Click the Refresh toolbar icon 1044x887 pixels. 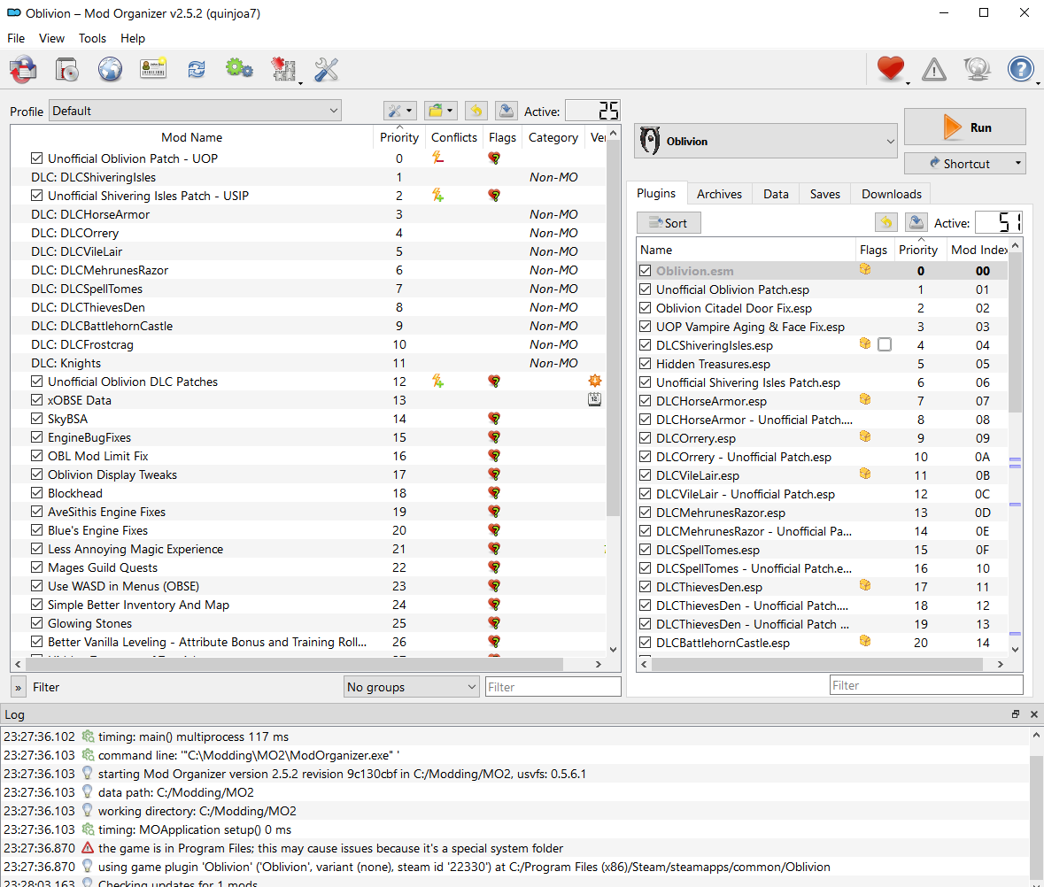197,69
